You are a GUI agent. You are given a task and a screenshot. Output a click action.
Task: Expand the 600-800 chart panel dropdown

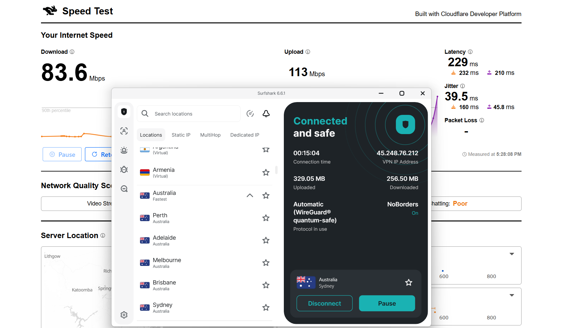tap(512, 254)
